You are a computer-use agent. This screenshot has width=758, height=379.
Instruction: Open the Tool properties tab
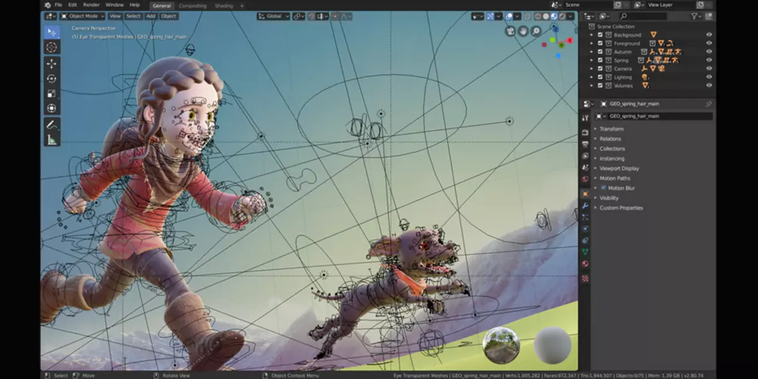(585, 118)
